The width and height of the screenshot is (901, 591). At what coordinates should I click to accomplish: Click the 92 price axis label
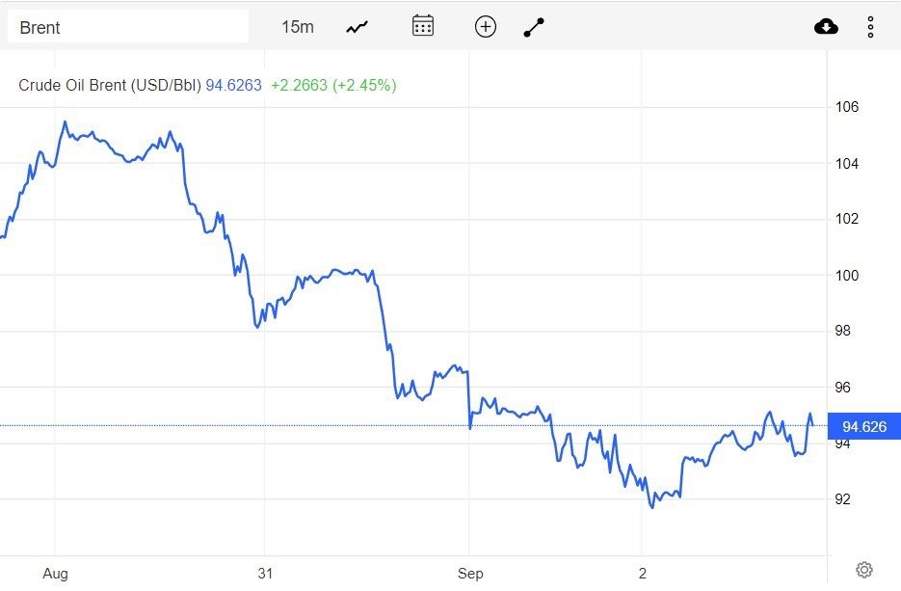[842, 499]
